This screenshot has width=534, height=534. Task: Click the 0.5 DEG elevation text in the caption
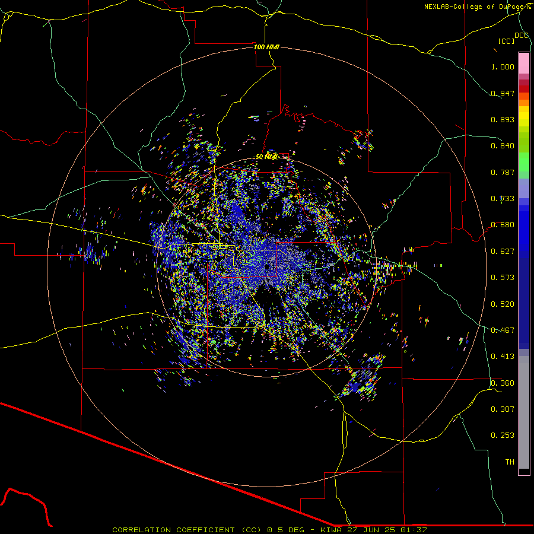(x=285, y=530)
